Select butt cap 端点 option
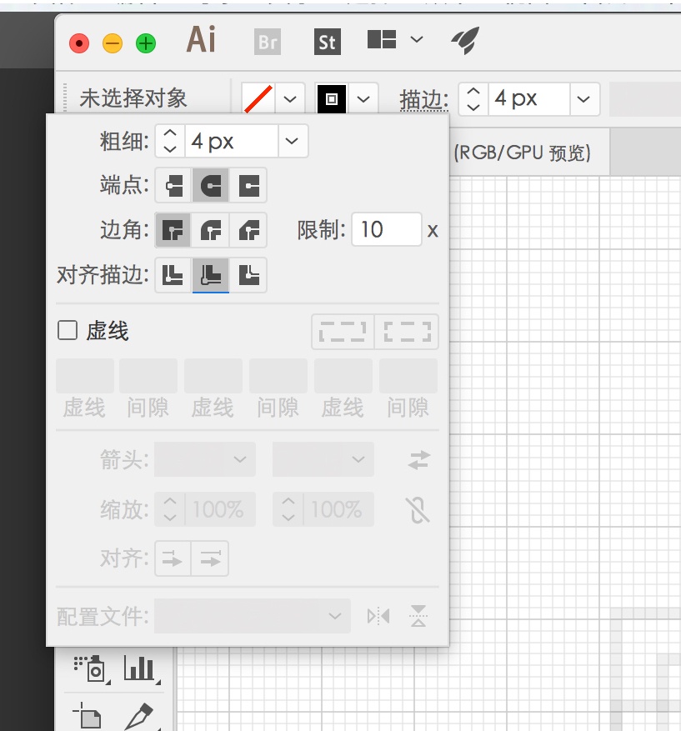 173,186
